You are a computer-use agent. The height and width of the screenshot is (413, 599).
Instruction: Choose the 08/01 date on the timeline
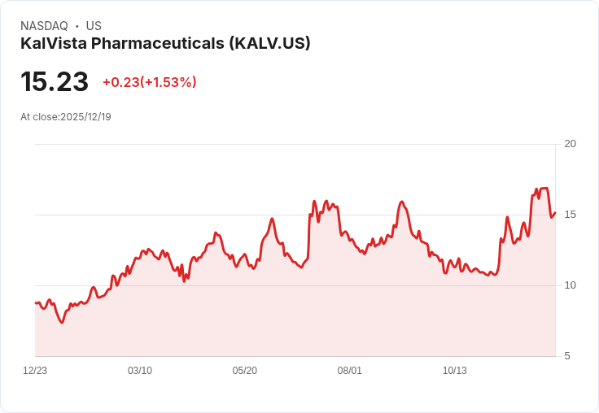[x=350, y=371]
